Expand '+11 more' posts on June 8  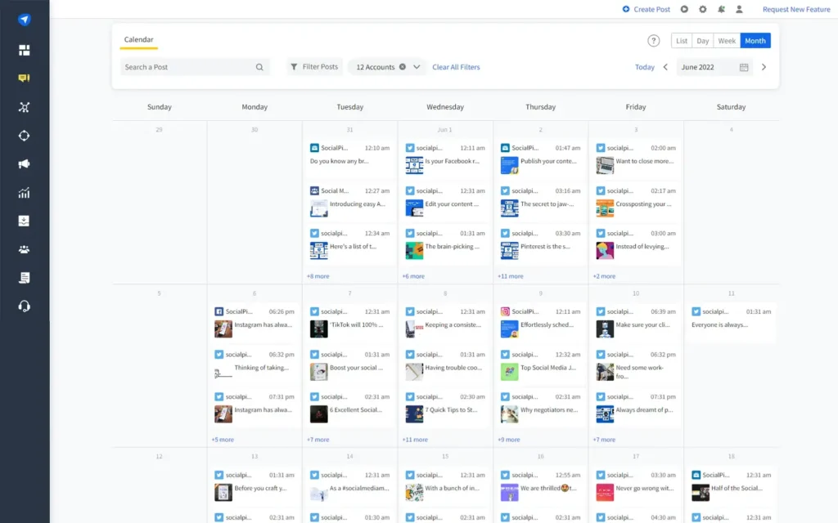(415, 440)
